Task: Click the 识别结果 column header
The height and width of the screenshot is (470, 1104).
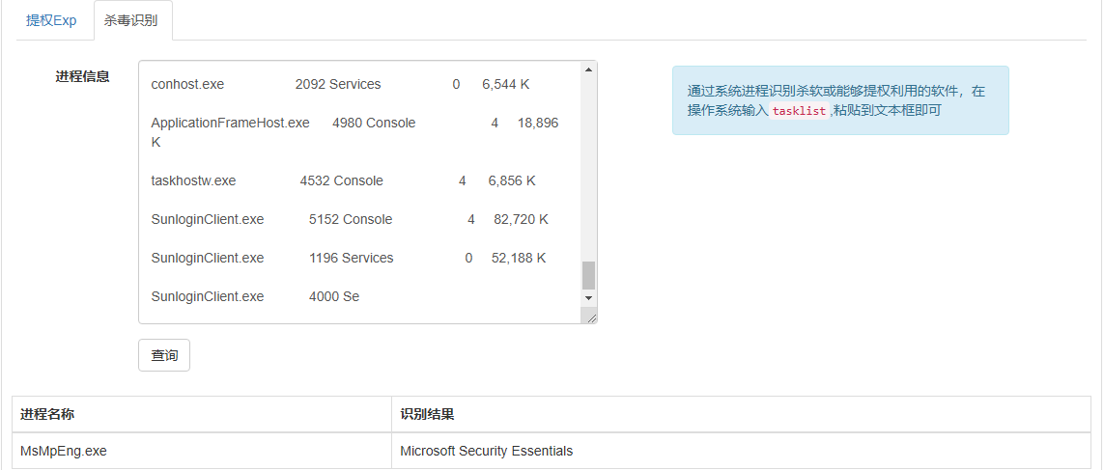Action: tap(427, 414)
